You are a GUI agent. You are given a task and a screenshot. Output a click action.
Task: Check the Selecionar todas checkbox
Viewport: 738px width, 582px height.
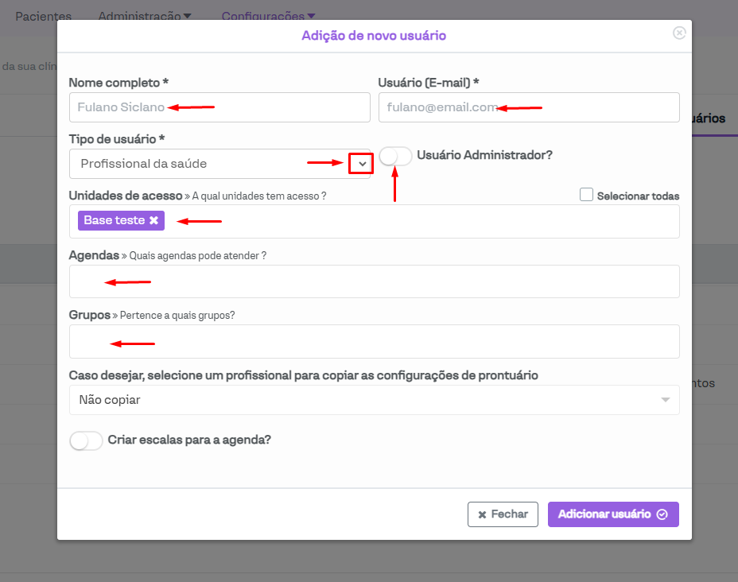[x=587, y=195]
